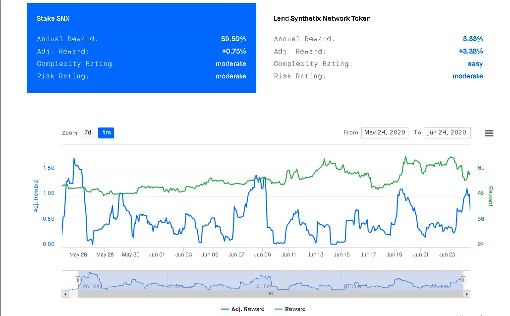This screenshot has width=510, height=316.
Task: Grab the navigator right range handle
Action: (x=463, y=280)
